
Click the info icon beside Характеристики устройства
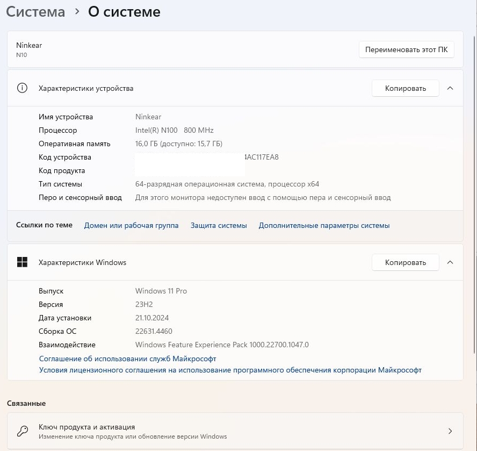pos(22,88)
